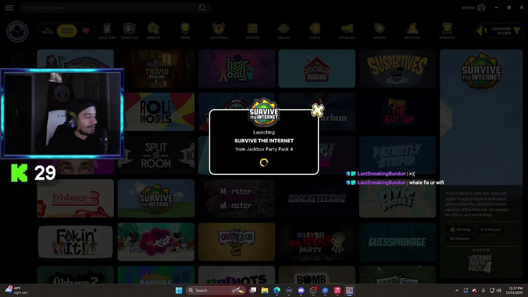Select Survive the Internet tile in grid
The width and height of the screenshot is (528, 297).
(x=156, y=198)
